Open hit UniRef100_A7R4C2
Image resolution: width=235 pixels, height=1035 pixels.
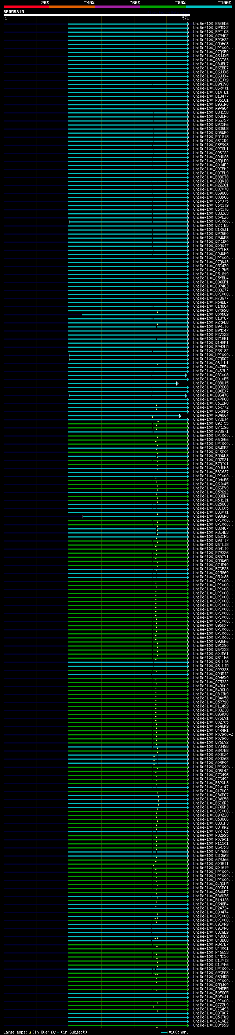(211, 36)
